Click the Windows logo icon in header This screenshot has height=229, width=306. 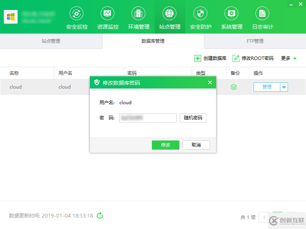[x=11, y=17]
